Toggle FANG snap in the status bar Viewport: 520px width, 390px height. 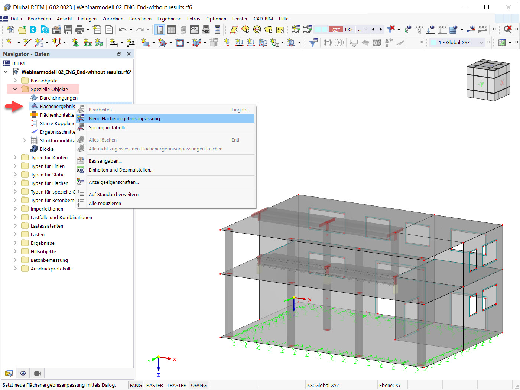tap(136, 385)
